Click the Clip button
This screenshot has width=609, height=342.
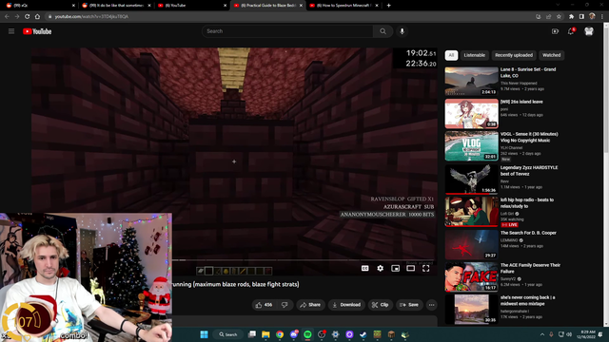tap(381, 305)
